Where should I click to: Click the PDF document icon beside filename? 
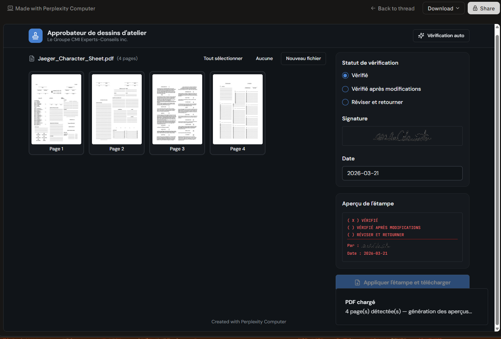32,59
